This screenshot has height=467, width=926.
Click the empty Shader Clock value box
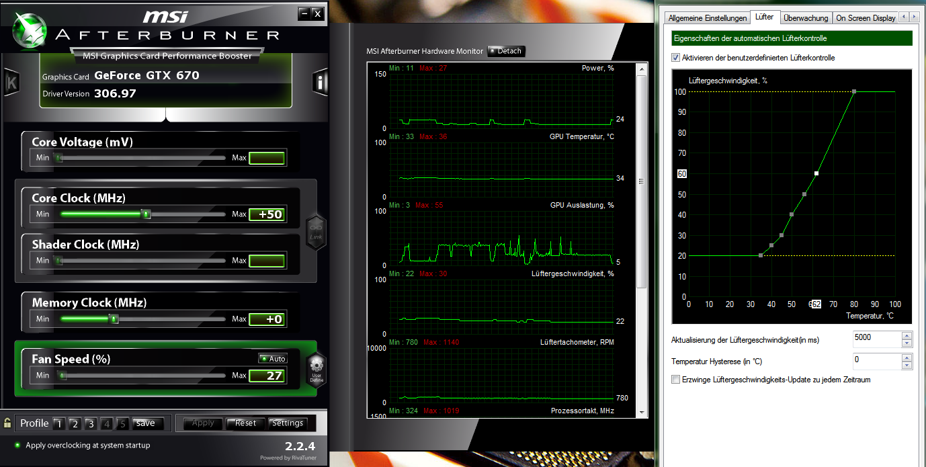[267, 261]
